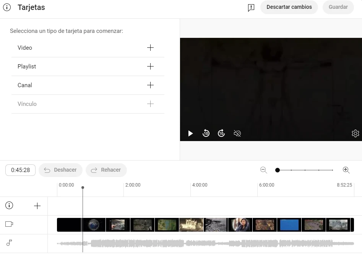Add a Video card
This screenshot has width=362, height=255.
(150, 47)
